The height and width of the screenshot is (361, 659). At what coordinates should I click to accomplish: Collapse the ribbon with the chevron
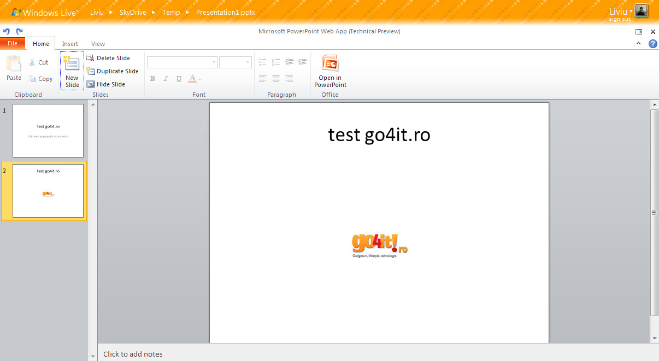coord(639,44)
